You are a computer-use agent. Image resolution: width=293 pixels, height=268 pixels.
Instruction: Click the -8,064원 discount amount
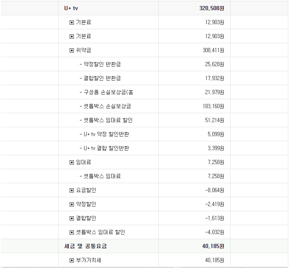point(214,190)
